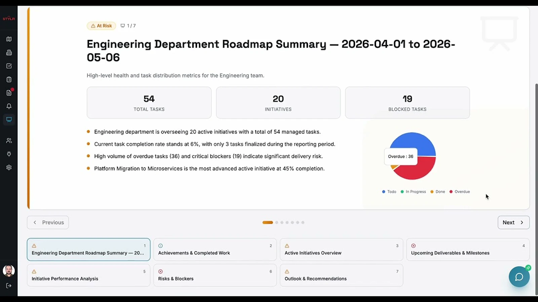Click the vertical page scrollbar
This screenshot has width=538, height=302.
[x=536, y=190]
